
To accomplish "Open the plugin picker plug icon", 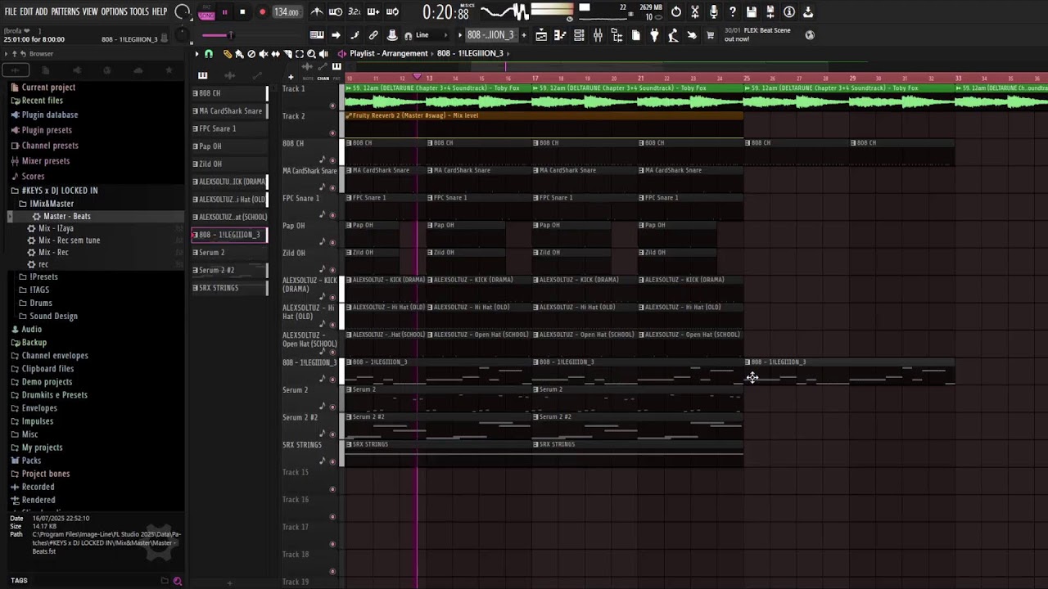I will (654, 35).
